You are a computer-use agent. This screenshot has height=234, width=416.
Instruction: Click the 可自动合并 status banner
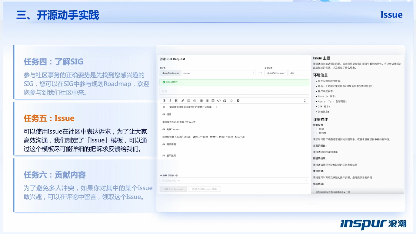click(234, 82)
